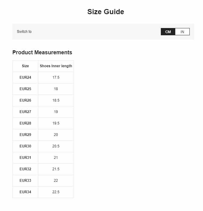
Task: Select the EUR29 size cell
Action: (x=25, y=134)
